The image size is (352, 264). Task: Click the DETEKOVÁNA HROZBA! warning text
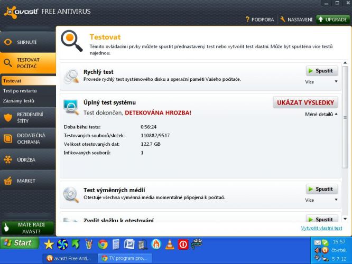[x=158, y=112]
